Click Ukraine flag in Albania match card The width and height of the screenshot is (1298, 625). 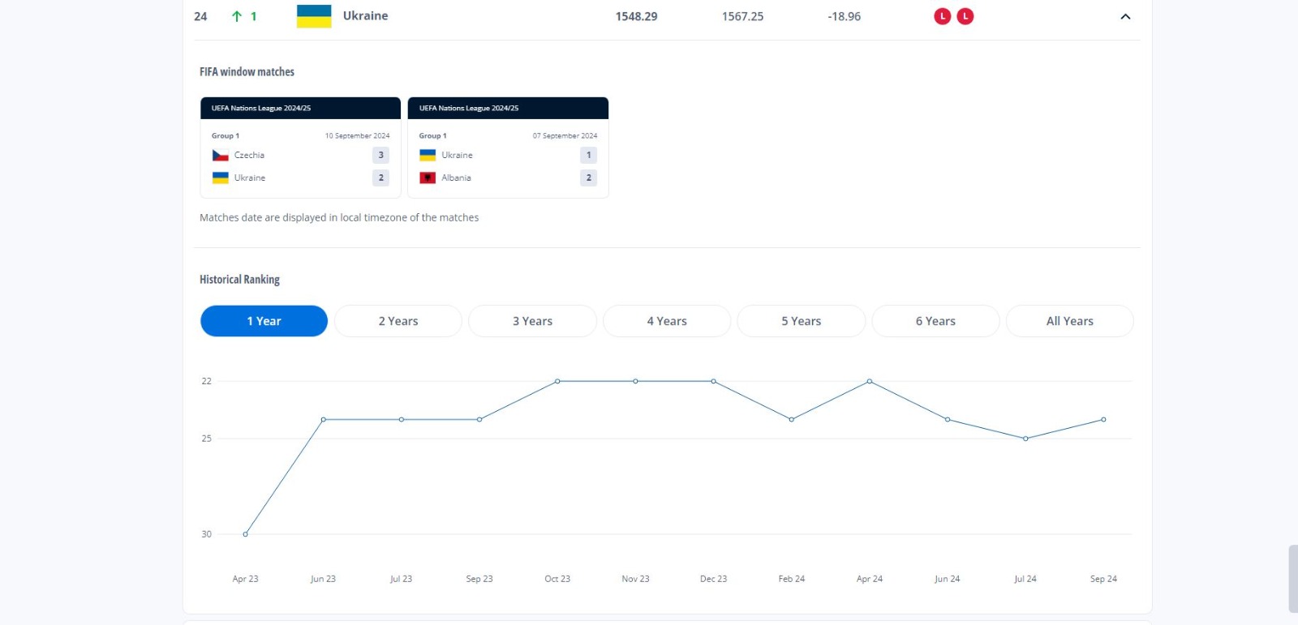click(428, 155)
